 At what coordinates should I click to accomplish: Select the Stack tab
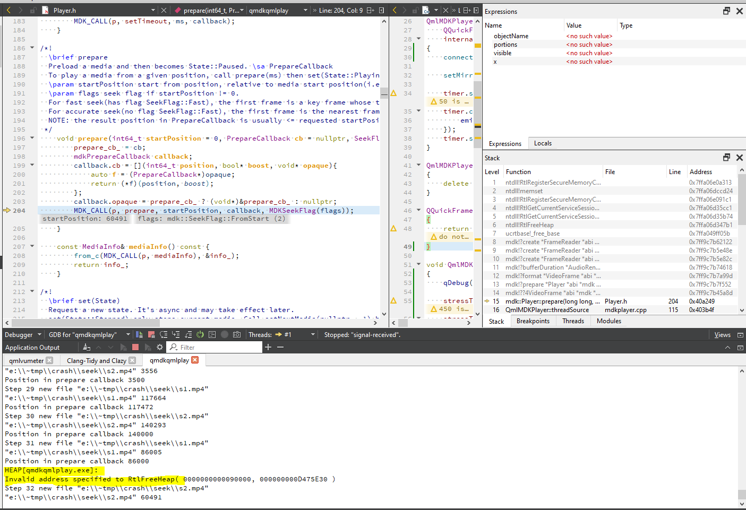tap(496, 322)
